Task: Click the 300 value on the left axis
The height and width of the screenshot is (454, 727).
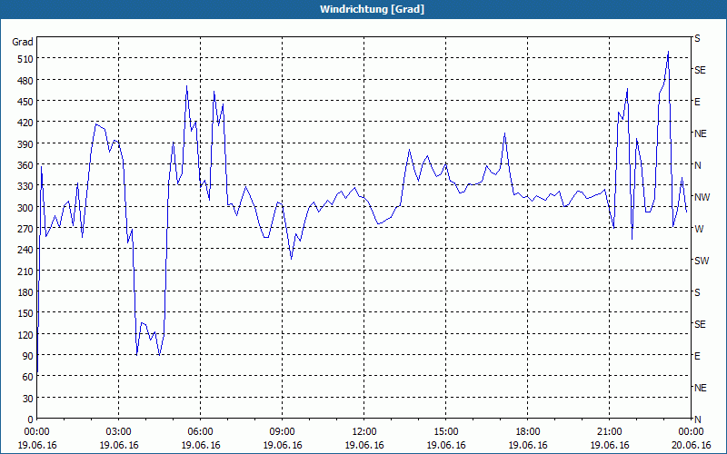Action: [x=25, y=208]
